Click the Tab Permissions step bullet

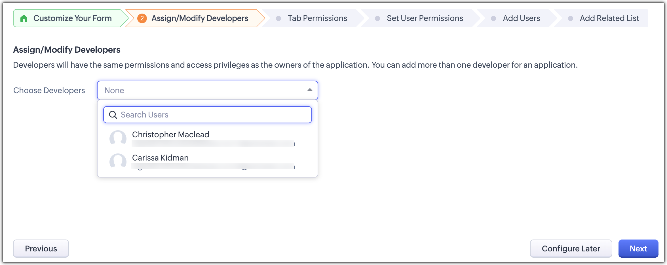click(278, 18)
